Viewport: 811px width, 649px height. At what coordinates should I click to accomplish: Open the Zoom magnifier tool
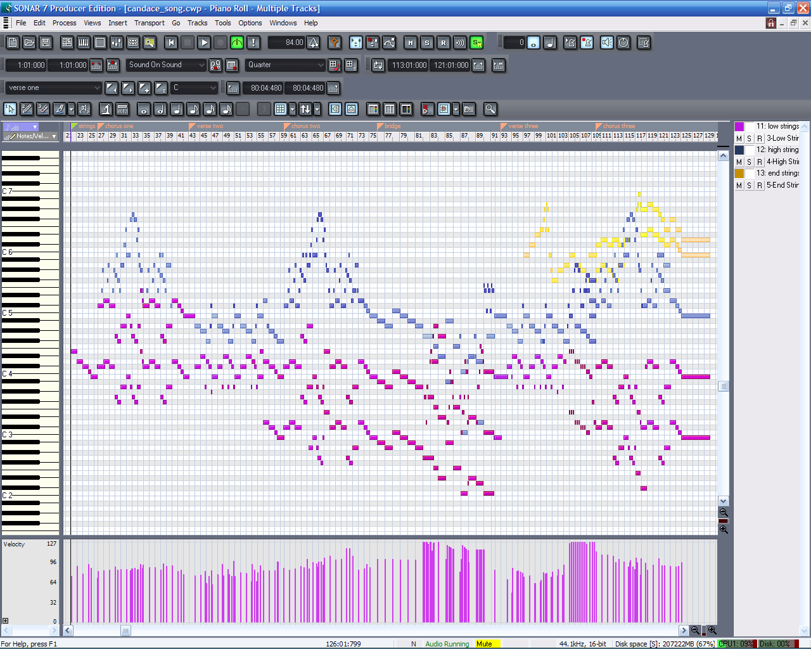tap(490, 109)
